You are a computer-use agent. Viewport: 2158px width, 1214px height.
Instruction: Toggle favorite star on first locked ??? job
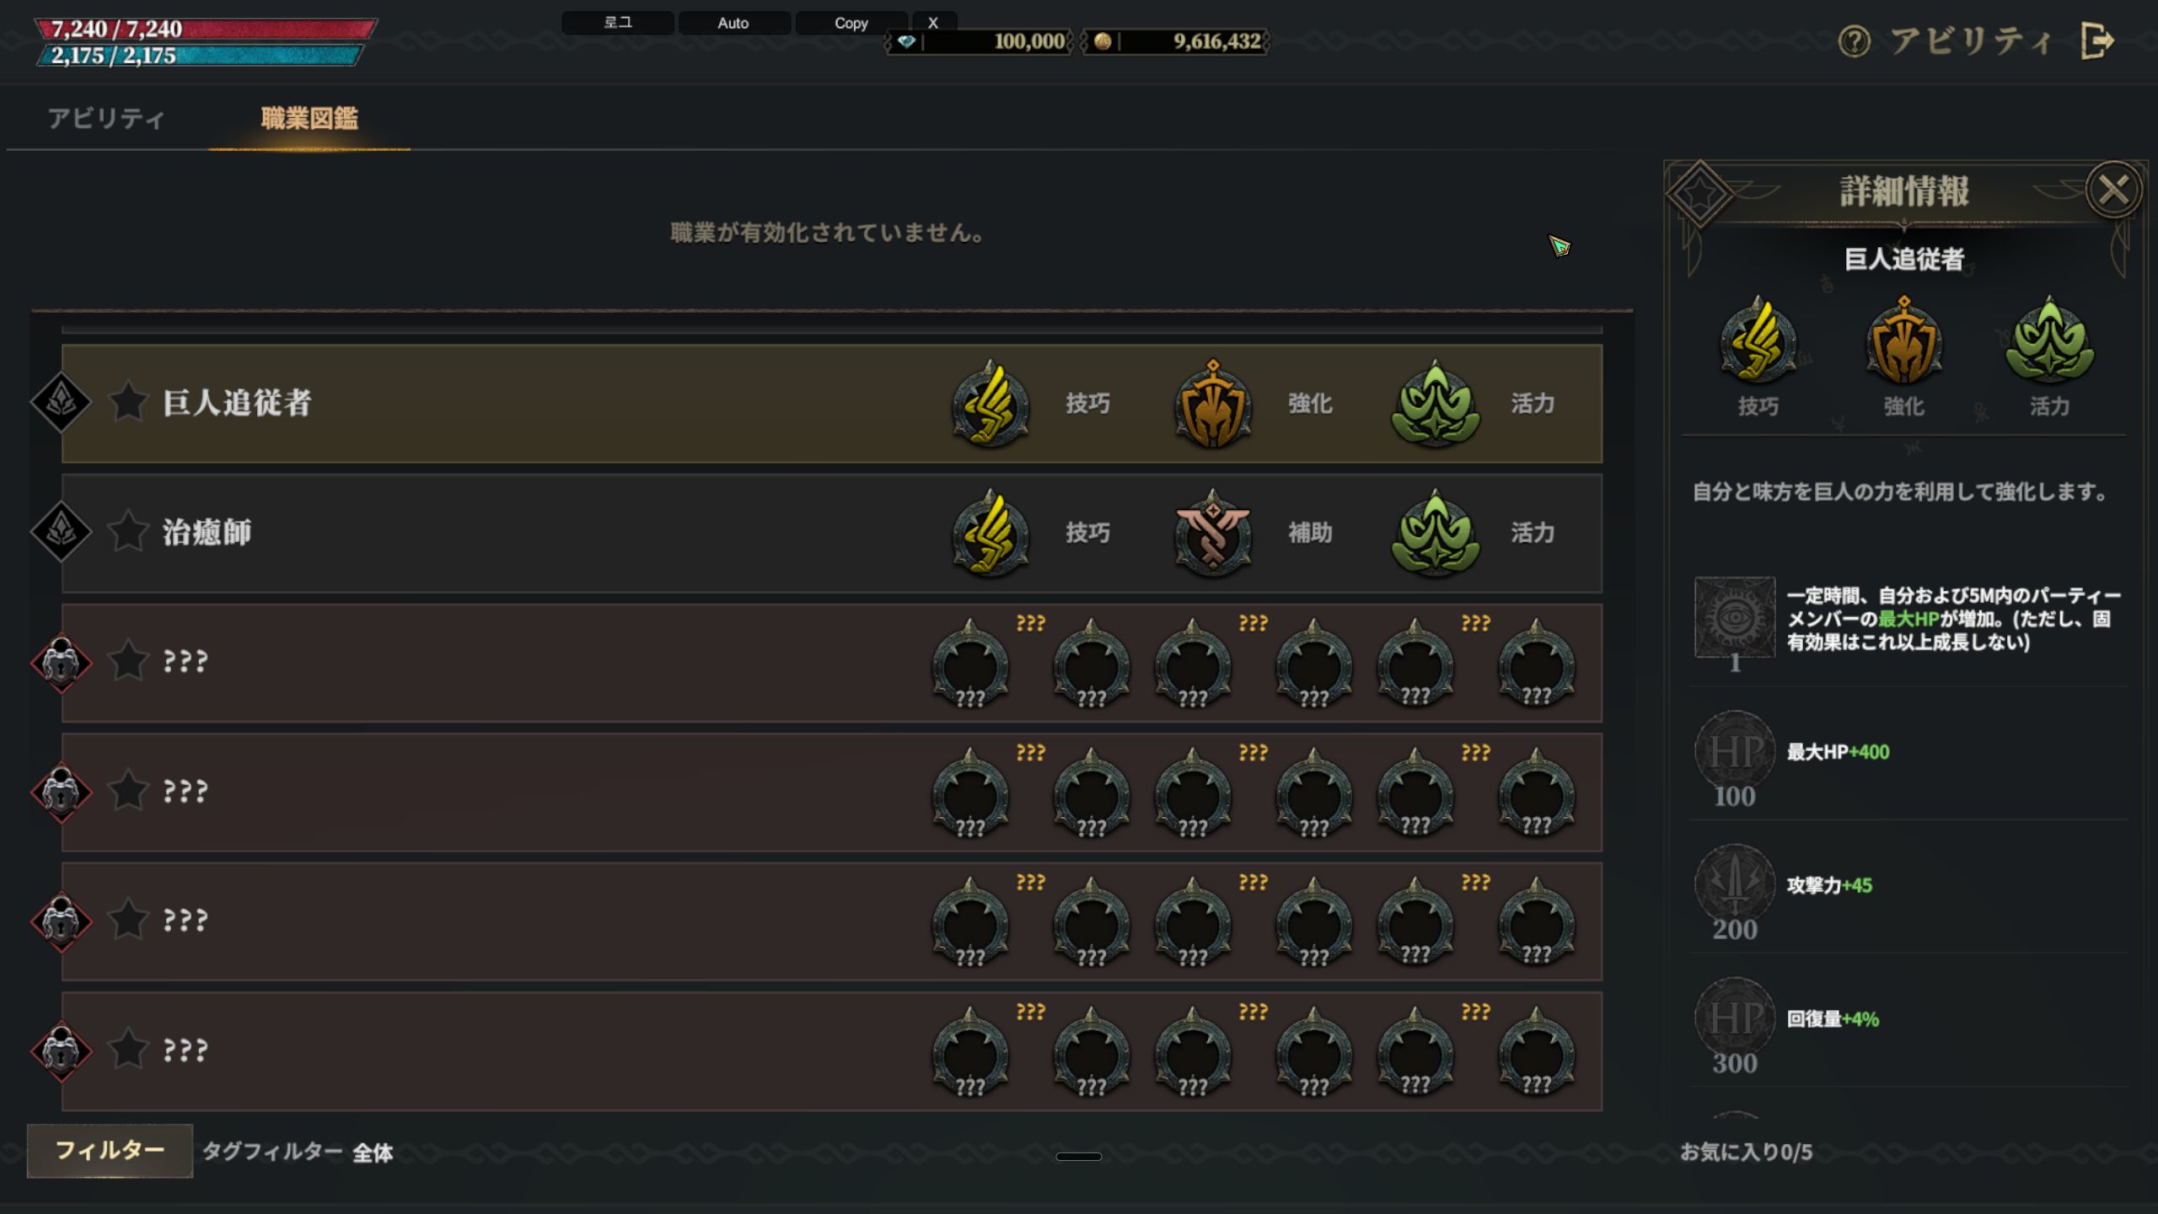click(x=128, y=660)
